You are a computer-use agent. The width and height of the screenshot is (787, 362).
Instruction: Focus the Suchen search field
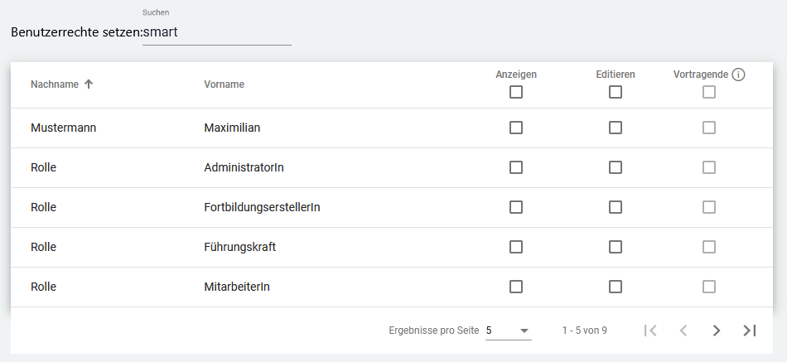pos(217,32)
